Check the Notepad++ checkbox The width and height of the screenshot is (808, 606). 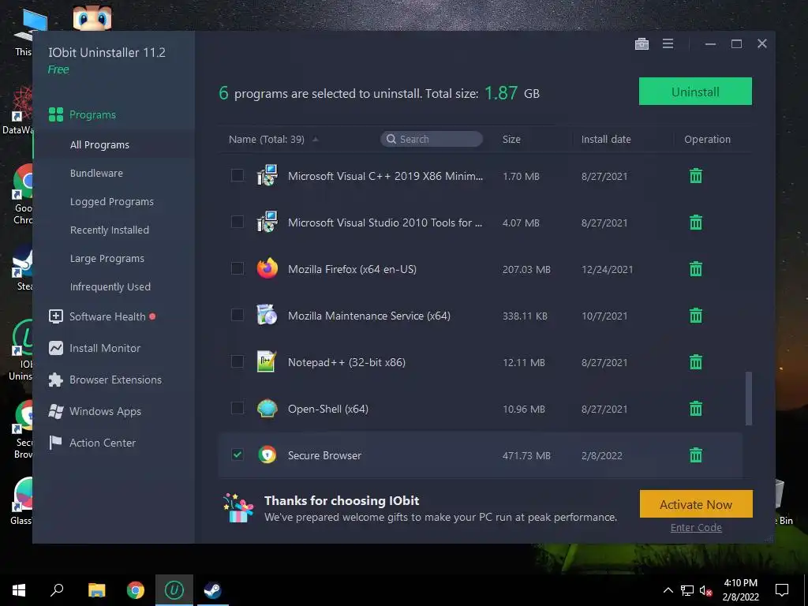pyautogui.click(x=237, y=361)
